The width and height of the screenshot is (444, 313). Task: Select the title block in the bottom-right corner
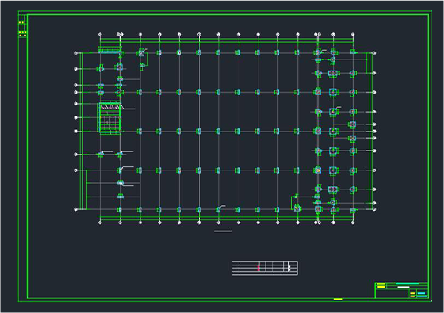coord(401,290)
